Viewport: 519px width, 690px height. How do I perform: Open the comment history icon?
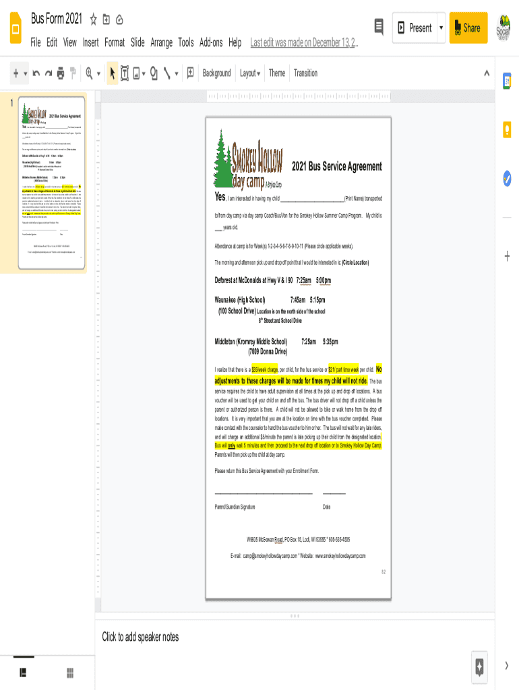pyautogui.click(x=379, y=27)
